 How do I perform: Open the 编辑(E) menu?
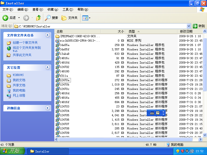pyautogui.click(x=23, y=10)
